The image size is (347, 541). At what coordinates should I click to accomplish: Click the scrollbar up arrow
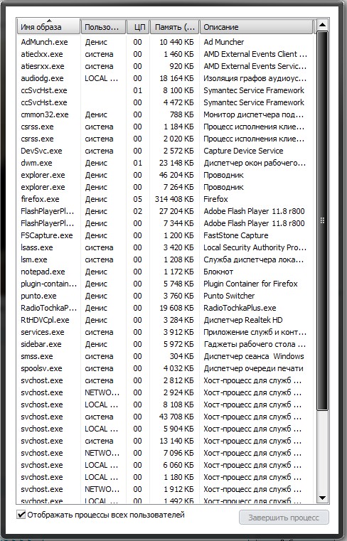click(322, 24)
